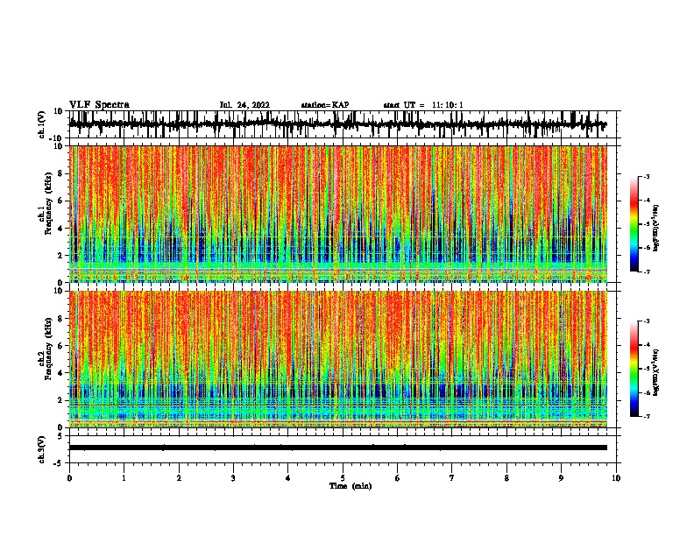The image size is (694, 536).
Task: Click the black ch.3 voltage trace band
Action: [337, 448]
